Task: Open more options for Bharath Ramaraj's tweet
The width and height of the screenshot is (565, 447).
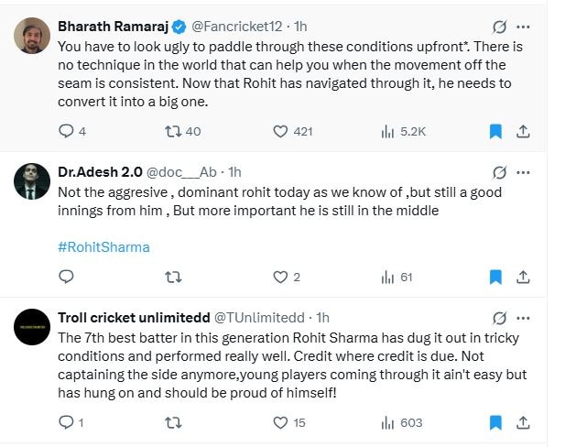Action: click(x=523, y=26)
